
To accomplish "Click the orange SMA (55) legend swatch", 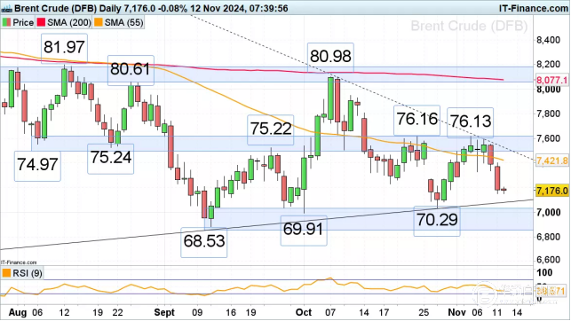I will click(99, 22).
